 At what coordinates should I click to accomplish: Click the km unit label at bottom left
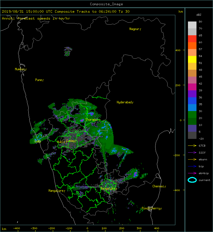(x=4, y=229)
